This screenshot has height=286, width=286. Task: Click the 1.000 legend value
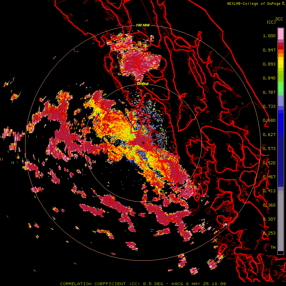269,36
